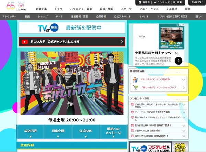Viewport: 206px width, 152px height.
Task: Click the furniture sale ad image
Action: 171,36
